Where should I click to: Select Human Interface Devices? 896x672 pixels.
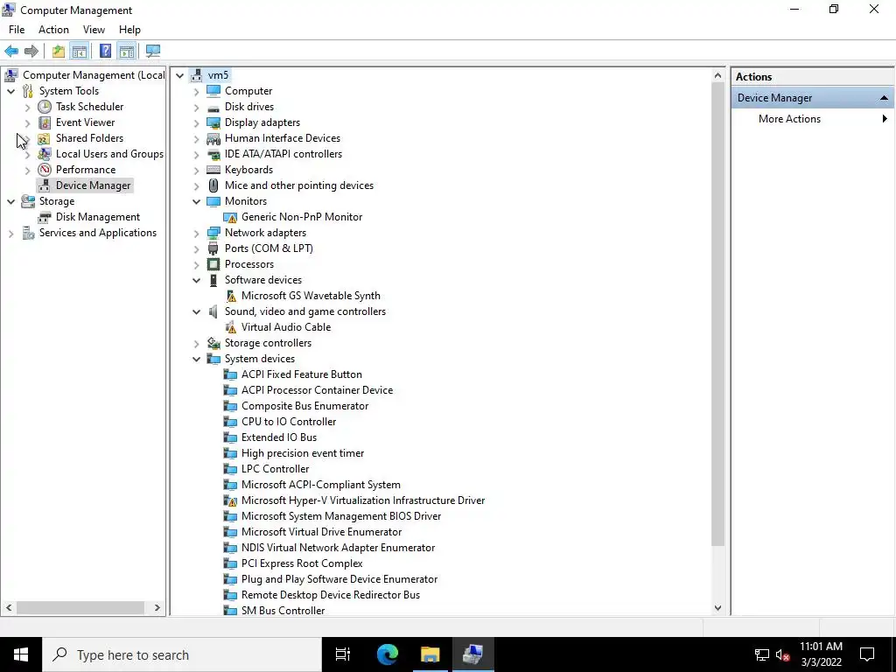click(283, 138)
